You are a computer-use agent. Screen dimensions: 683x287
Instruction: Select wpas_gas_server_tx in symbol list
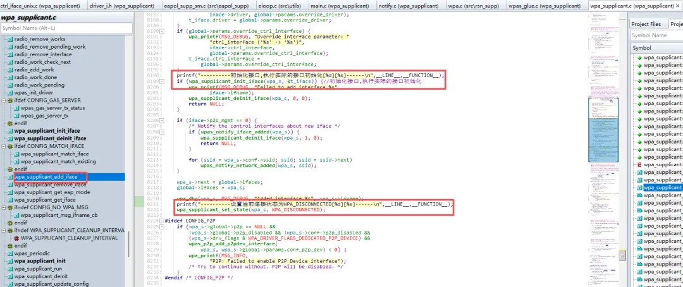[x=44, y=116]
